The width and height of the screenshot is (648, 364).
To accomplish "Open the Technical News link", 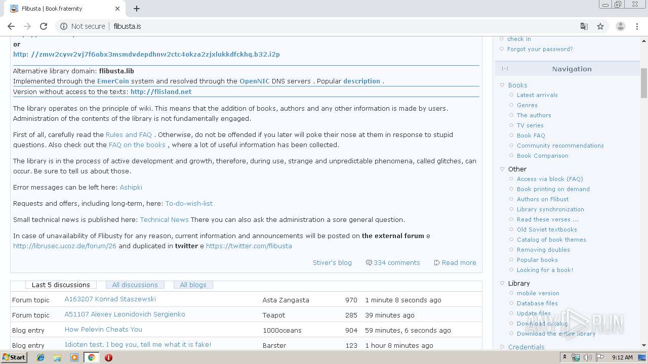I will click(165, 220).
